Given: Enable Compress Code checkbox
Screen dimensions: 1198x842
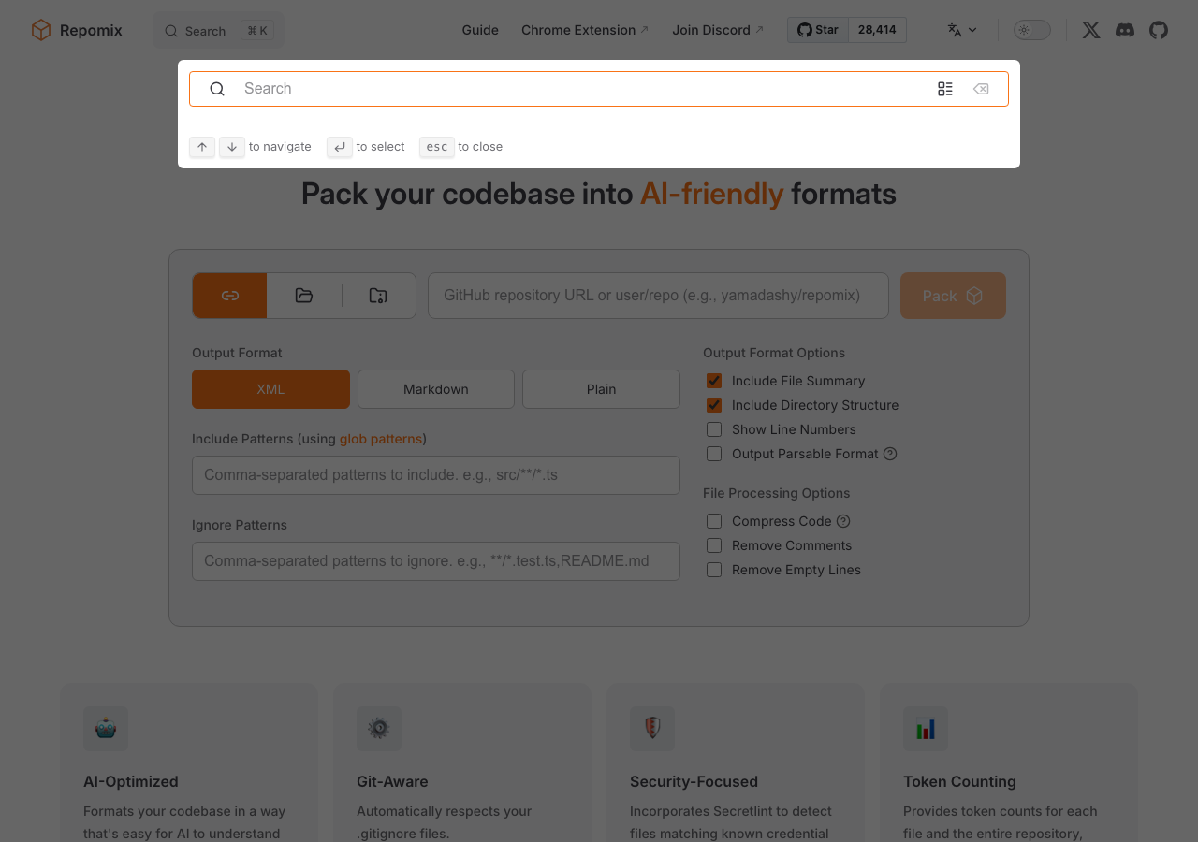Looking at the screenshot, I should coord(714,521).
